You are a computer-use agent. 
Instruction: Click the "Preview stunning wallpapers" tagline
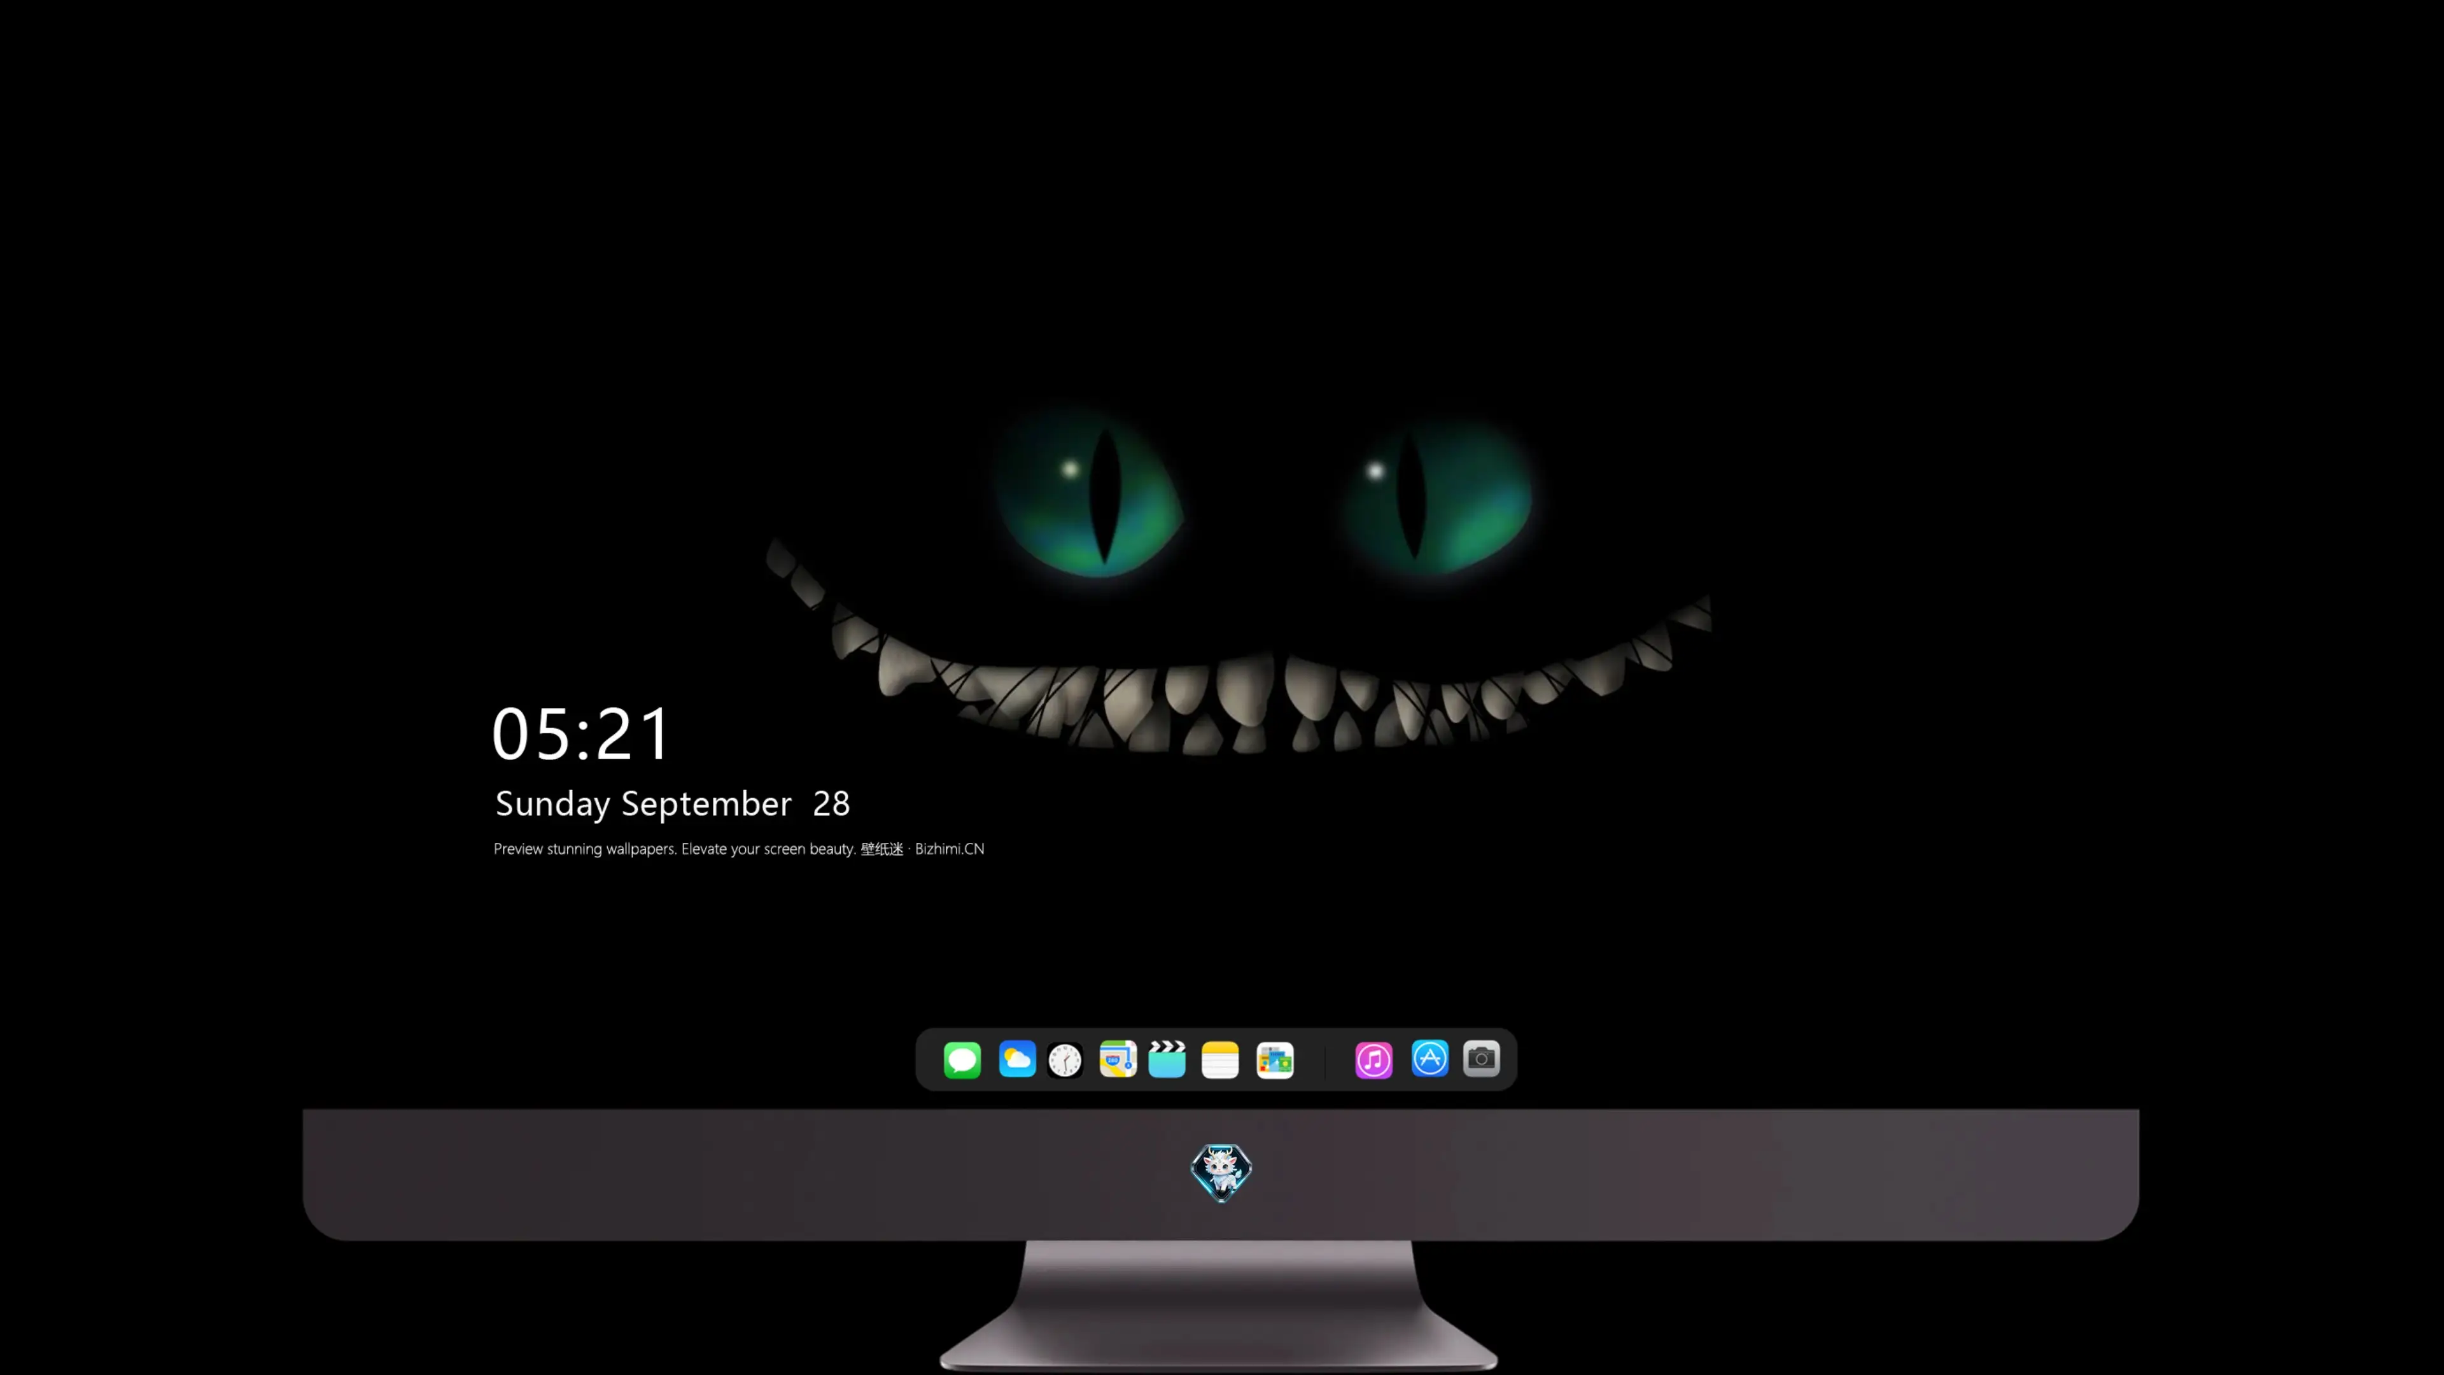pyautogui.click(x=739, y=849)
